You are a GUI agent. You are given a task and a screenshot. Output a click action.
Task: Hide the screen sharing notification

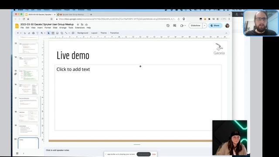[154, 154]
